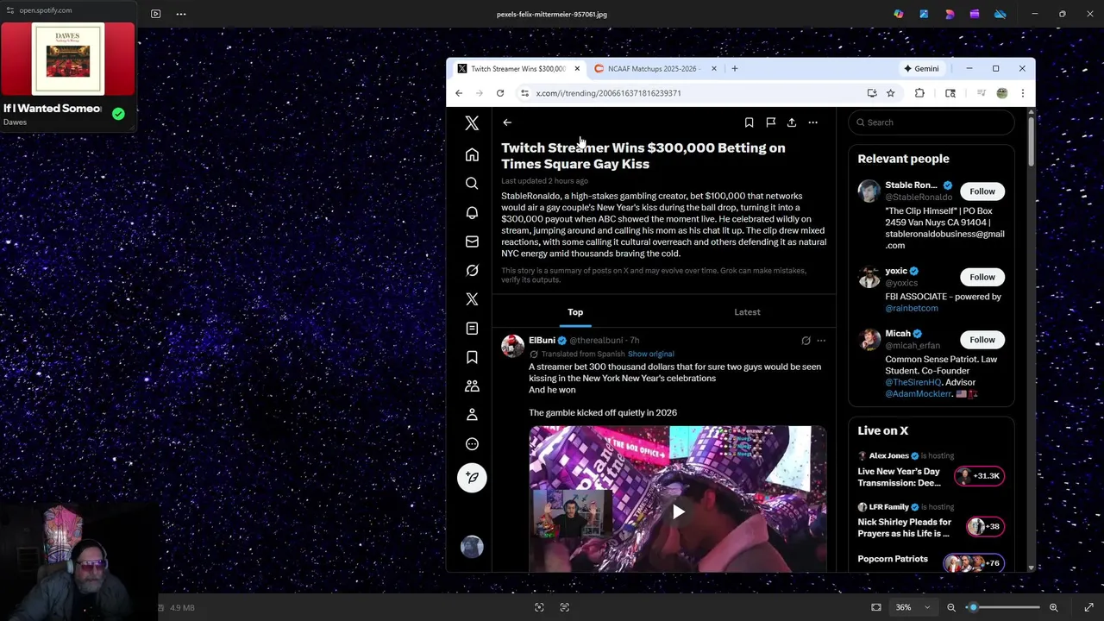
Task: Open Copilot icon in Photos title bar
Action: (x=899, y=14)
